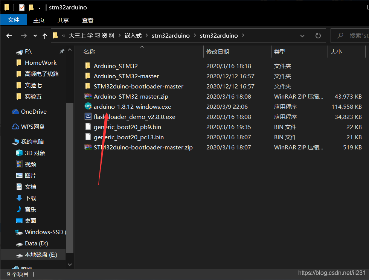Sort by the 类型 column header

280,52
